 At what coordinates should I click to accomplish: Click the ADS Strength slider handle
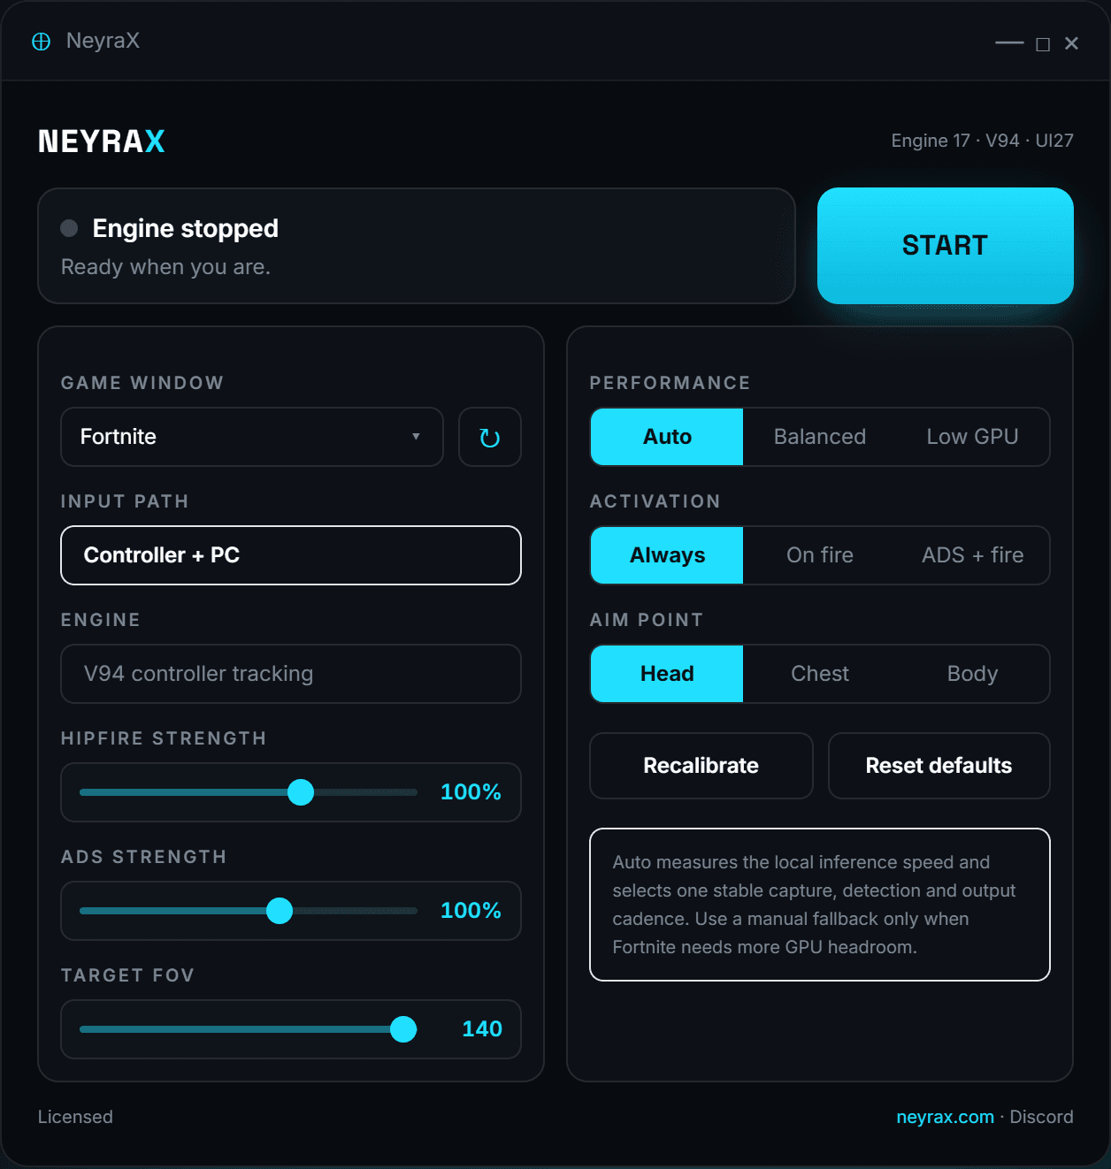(x=280, y=911)
